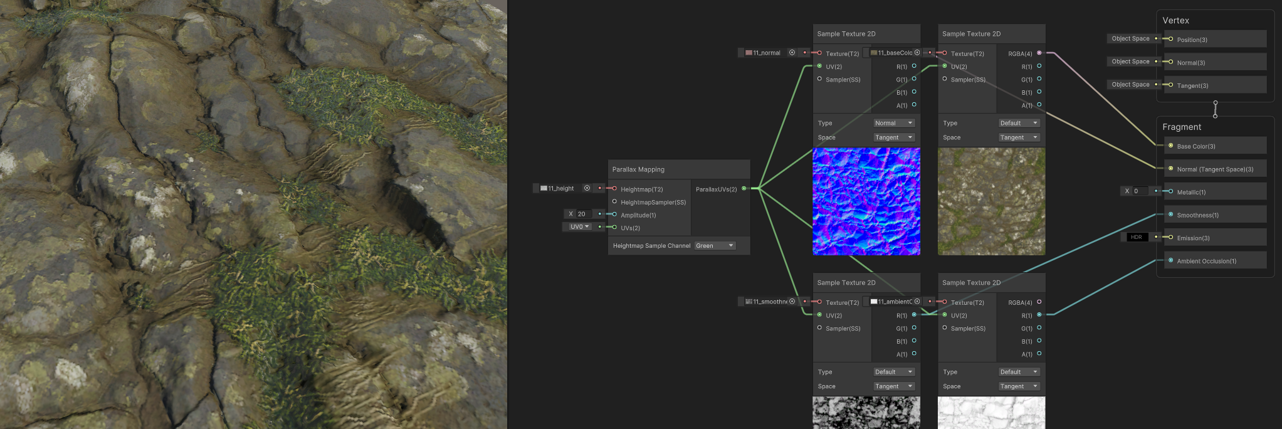The height and width of the screenshot is (429, 1282).
Task: Click RGBA(4) output port on the 11_baseColor node
Action: [1039, 53]
